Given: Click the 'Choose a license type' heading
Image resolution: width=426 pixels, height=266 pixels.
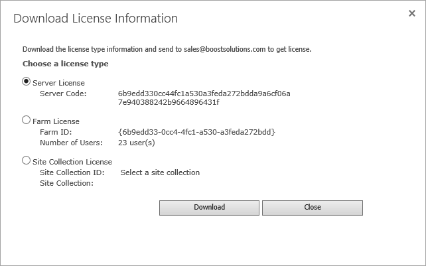Looking at the screenshot, I should 66,64.
